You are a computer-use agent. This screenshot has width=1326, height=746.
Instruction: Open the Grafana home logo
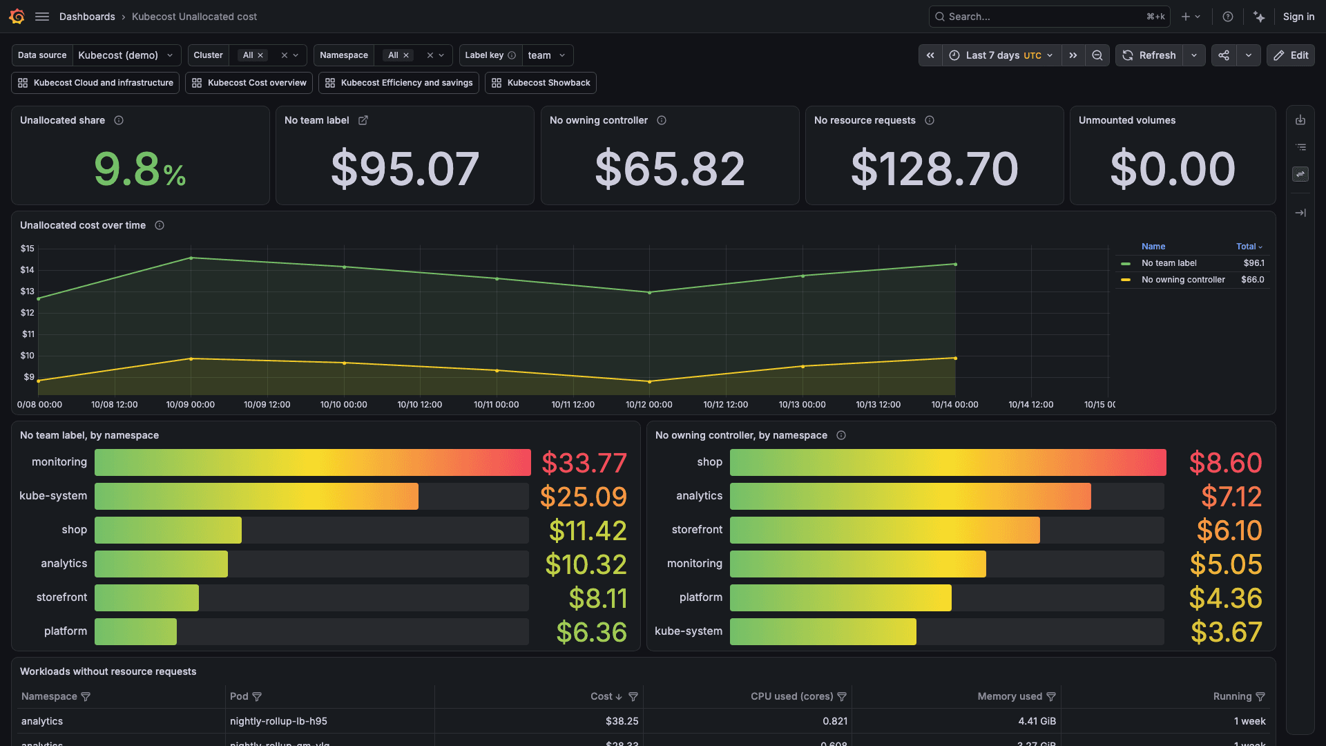(17, 17)
